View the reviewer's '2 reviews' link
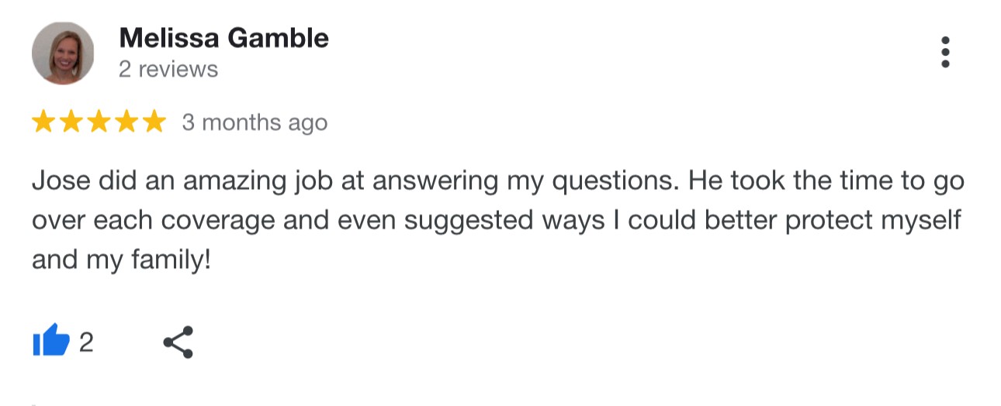 (x=168, y=70)
